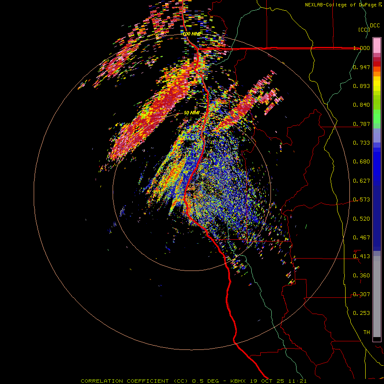
Task: Click the KBHX station identifier
Action: click(239, 381)
